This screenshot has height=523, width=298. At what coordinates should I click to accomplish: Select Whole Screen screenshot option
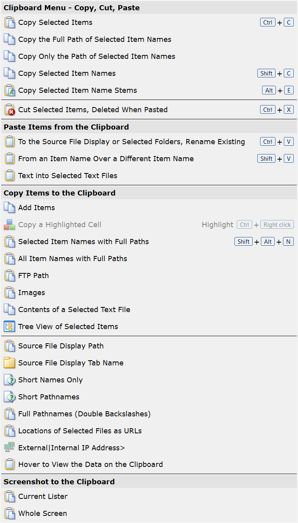149,514
